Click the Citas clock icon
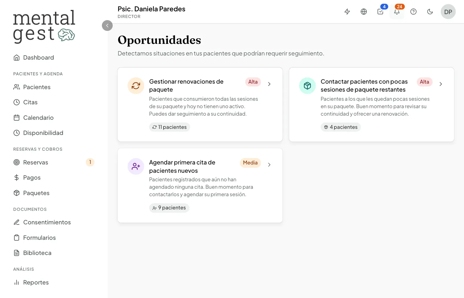 pos(17,102)
